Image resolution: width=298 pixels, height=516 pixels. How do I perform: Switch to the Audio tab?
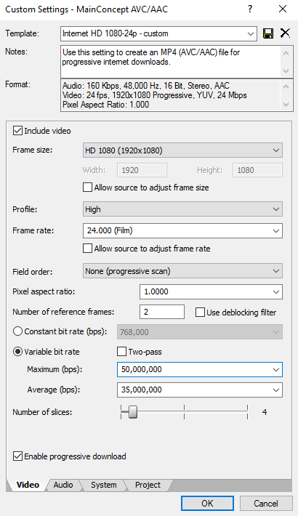point(63,485)
